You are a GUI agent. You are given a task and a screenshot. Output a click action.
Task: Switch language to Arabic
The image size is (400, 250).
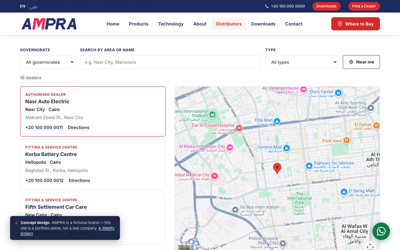point(33,6)
